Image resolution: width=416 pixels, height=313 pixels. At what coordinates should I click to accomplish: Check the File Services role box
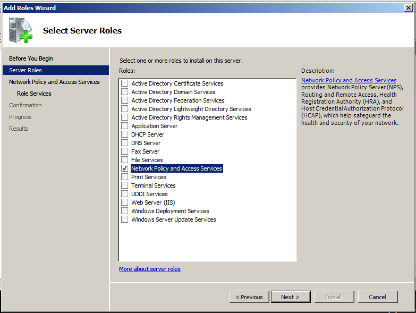coord(124,160)
